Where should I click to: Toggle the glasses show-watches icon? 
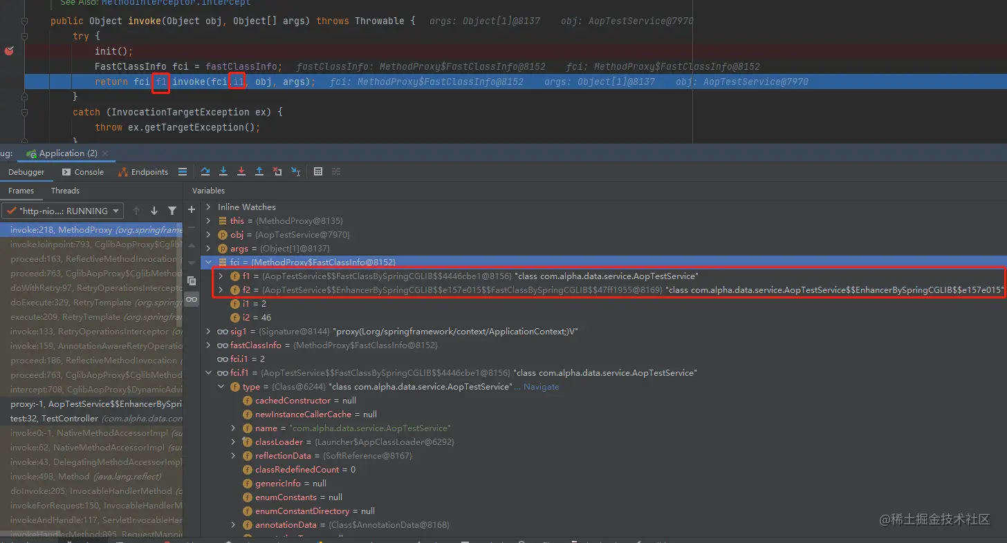[192, 299]
